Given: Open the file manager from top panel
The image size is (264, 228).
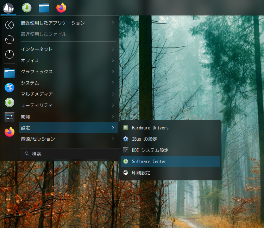Looking at the screenshot, I should click(44, 8).
